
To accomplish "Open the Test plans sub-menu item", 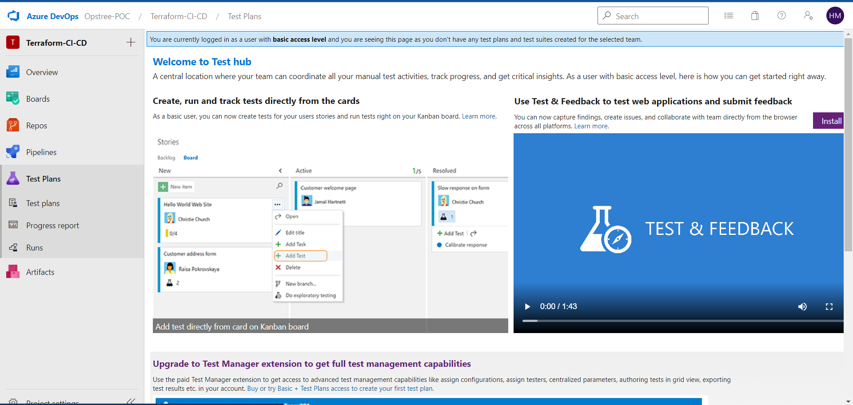I will [43, 203].
